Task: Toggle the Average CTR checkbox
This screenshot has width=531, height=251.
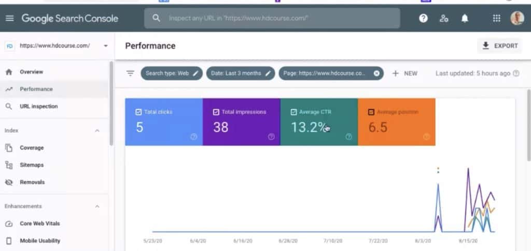Action: [x=294, y=112]
